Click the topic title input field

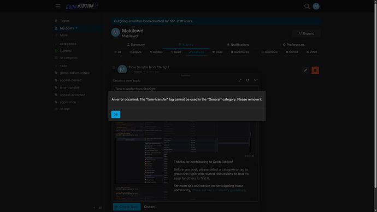[x=185, y=89]
